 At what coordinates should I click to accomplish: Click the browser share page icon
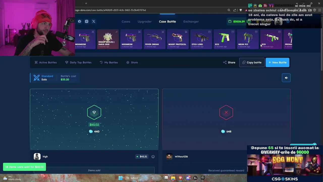(235, 10)
